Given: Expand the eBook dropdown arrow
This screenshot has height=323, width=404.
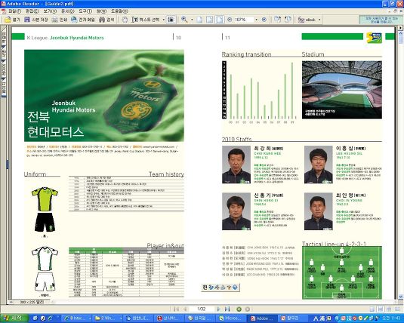Looking at the screenshot, I should coord(319,20).
